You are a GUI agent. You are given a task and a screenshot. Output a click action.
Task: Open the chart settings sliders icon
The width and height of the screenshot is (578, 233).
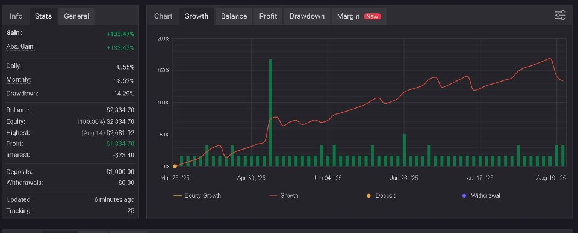(x=560, y=16)
